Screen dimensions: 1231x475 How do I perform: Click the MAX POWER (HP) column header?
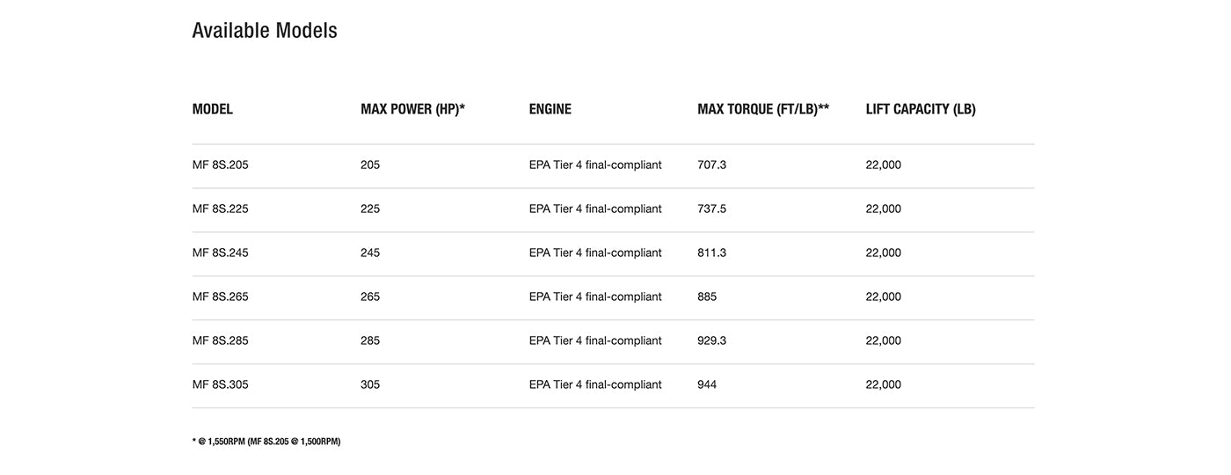(412, 109)
